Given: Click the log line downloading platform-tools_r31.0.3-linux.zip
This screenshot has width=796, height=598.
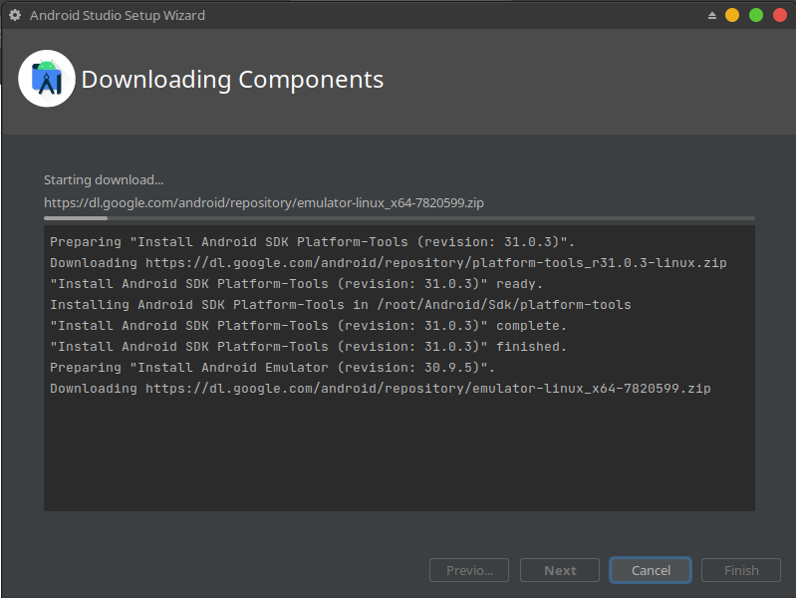Looking at the screenshot, I should [x=389, y=263].
